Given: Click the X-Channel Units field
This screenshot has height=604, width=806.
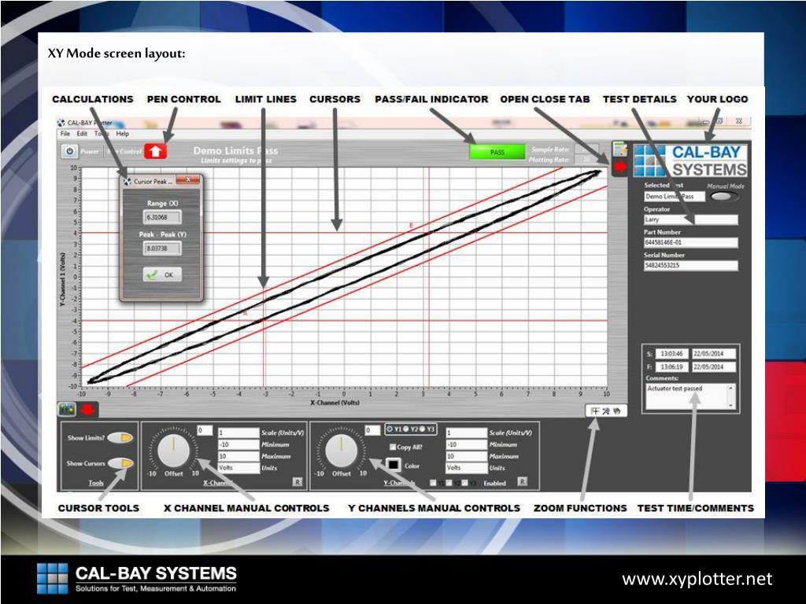Looking at the screenshot, I should click(x=238, y=468).
